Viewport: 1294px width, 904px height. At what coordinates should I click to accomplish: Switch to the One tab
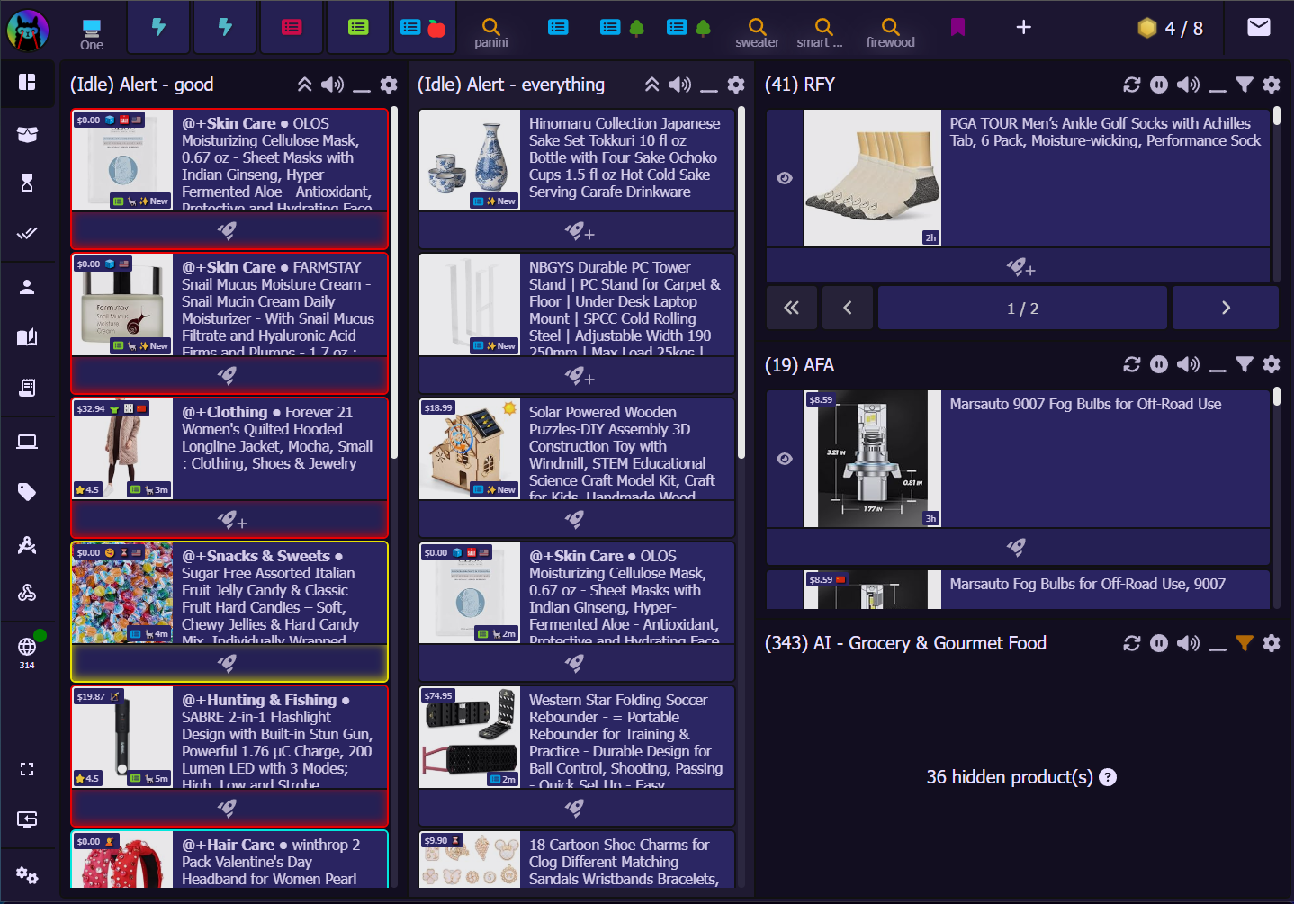click(x=92, y=34)
